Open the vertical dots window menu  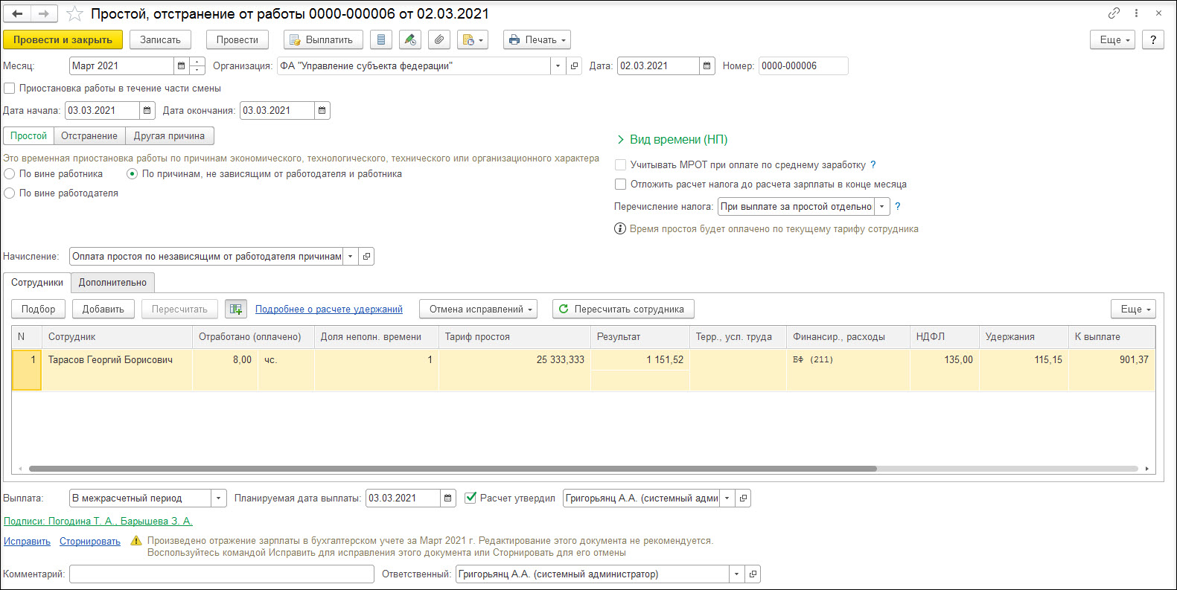point(1136,13)
